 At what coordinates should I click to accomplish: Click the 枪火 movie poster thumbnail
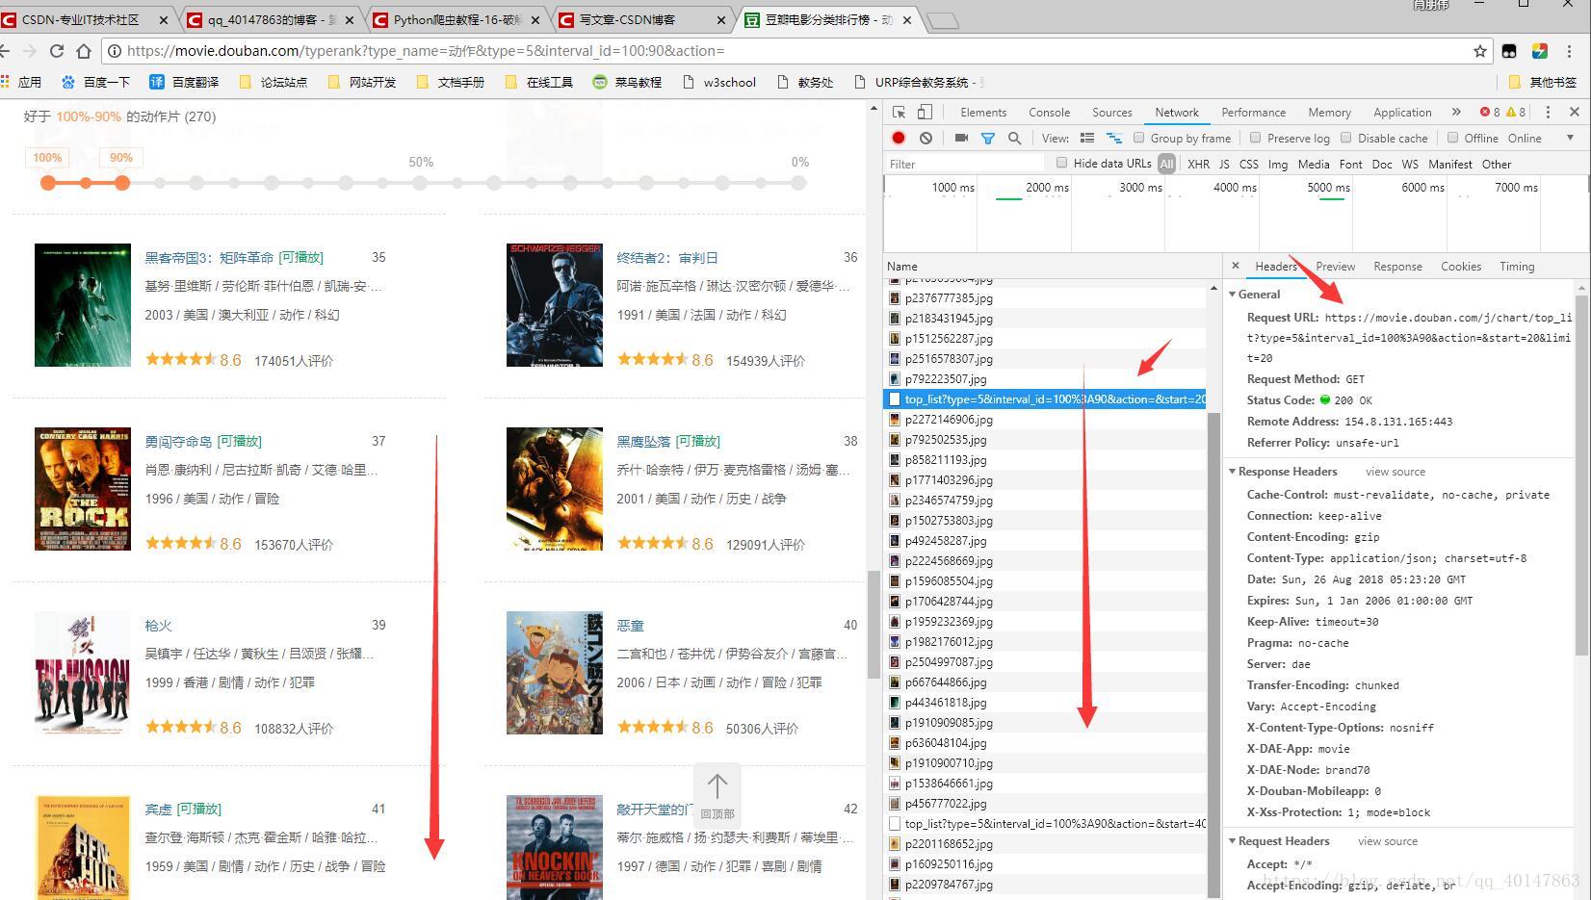83,673
